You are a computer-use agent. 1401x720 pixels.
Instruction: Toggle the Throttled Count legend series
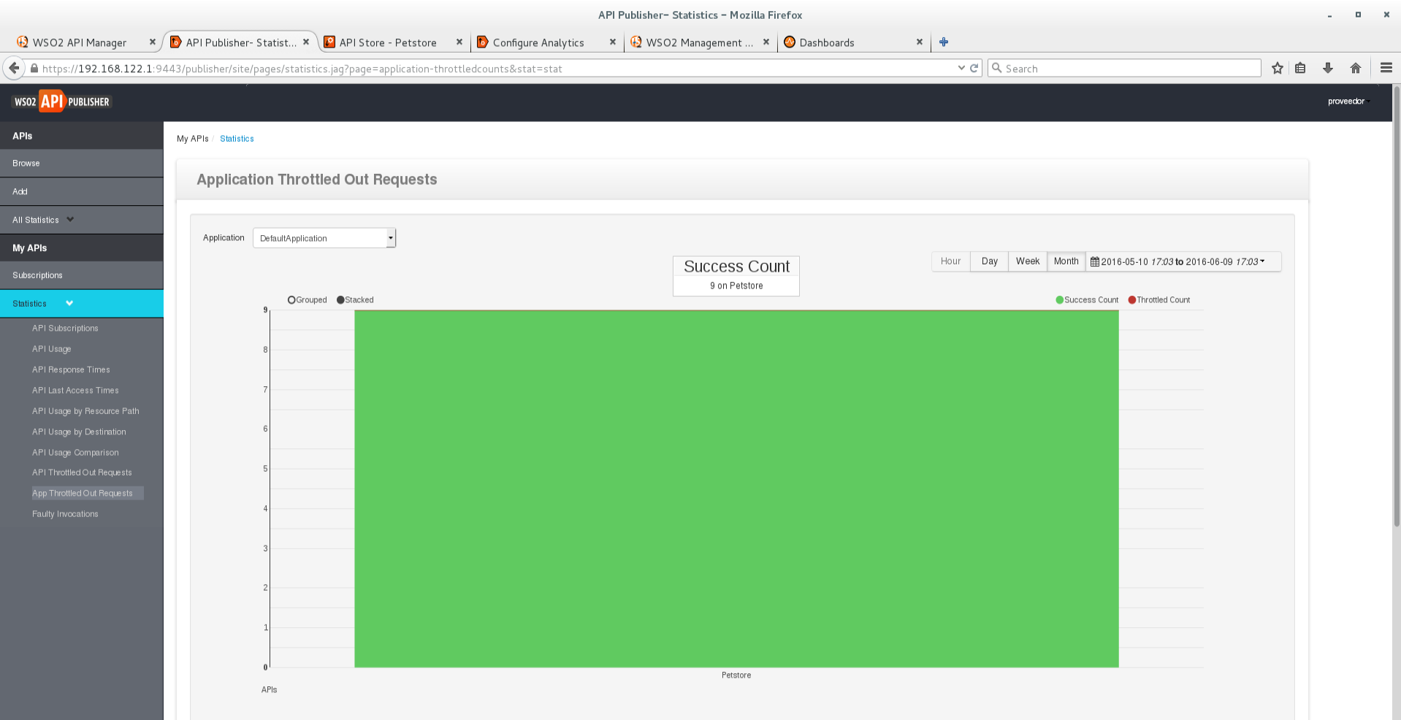[1159, 300]
